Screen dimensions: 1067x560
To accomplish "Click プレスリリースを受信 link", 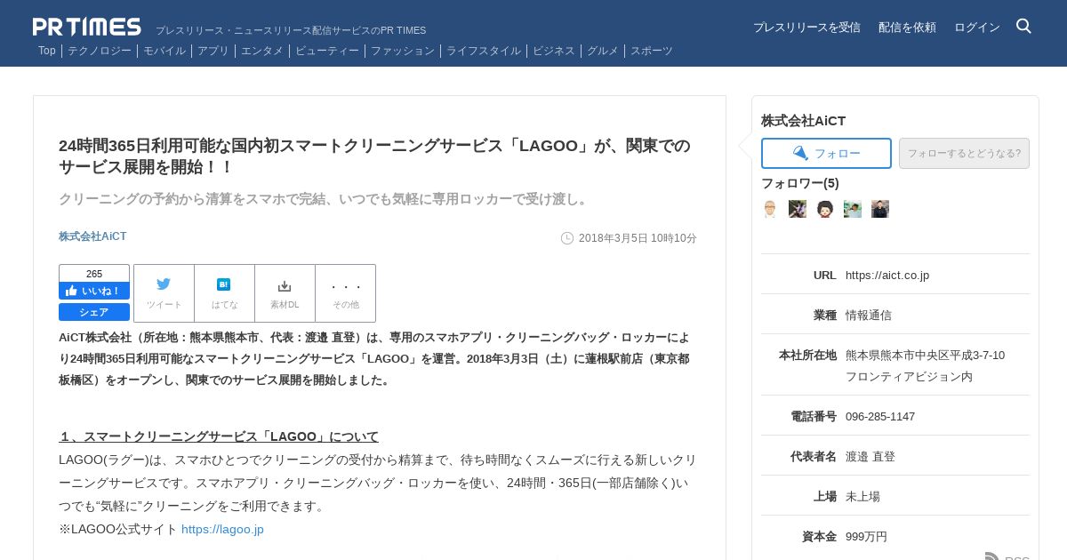I will tap(806, 28).
